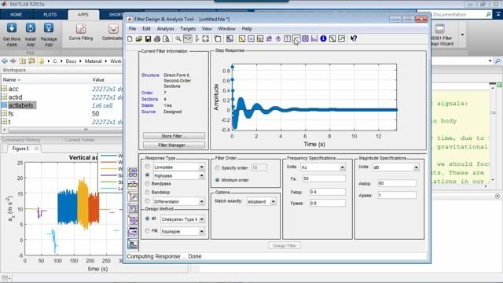The width and height of the screenshot is (503, 283).
Task: Expand the MATLAB apps gallery arrow
Action: [462, 35]
